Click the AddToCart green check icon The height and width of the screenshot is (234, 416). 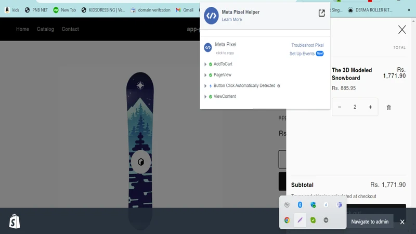click(x=211, y=64)
